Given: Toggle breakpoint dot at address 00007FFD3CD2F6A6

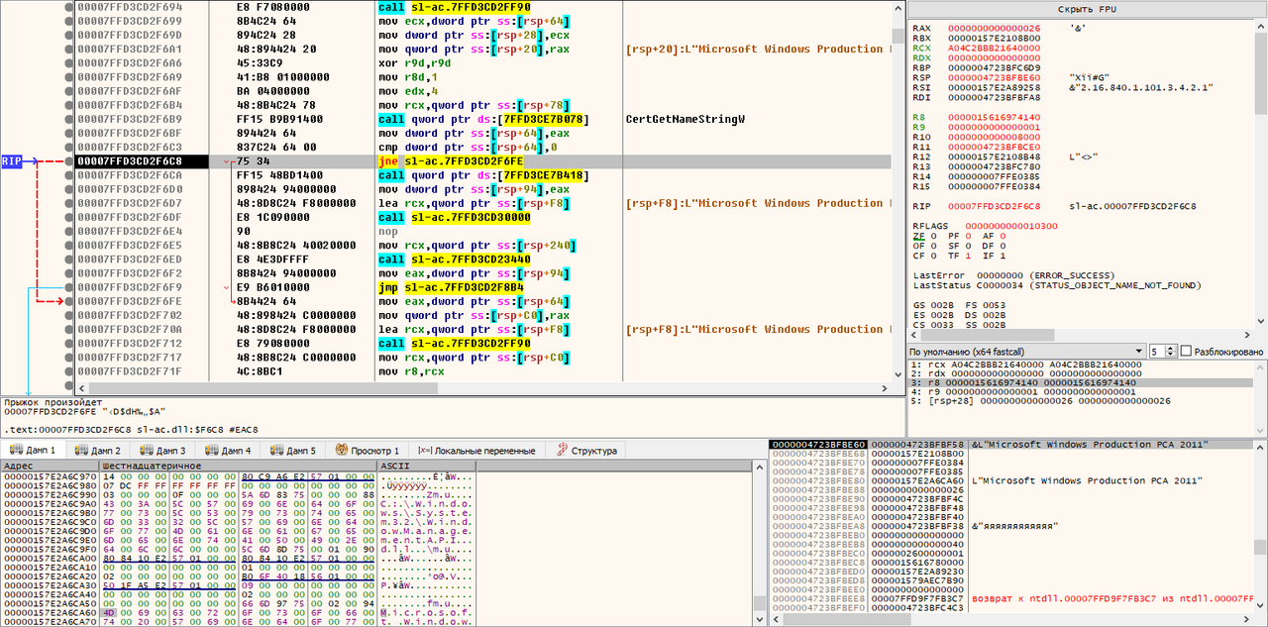Looking at the screenshot, I should [68, 62].
